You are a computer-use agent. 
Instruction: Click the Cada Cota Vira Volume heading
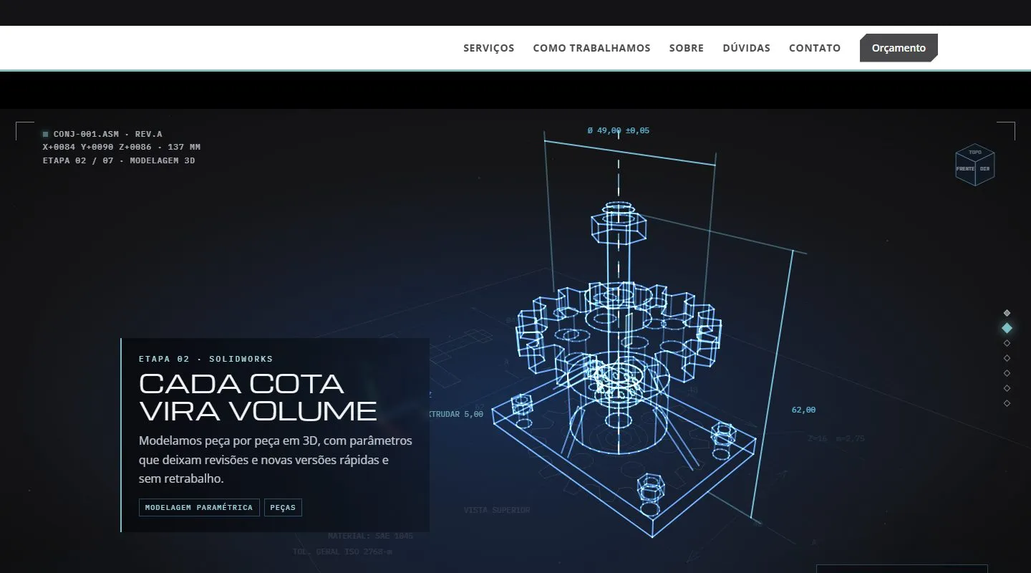point(258,398)
